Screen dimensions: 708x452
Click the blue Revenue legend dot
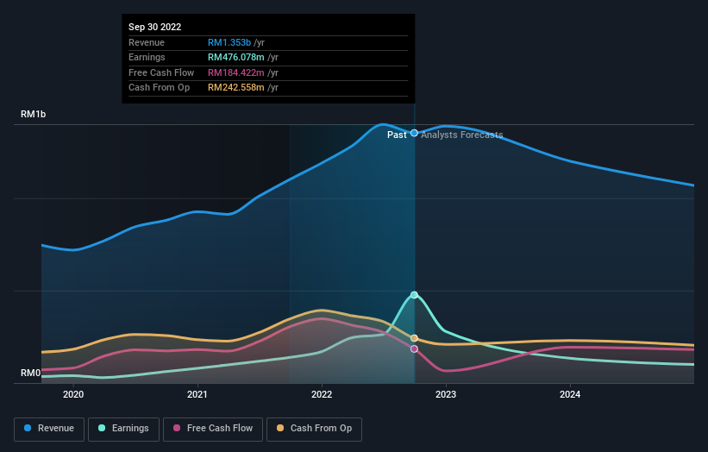click(28, 428)
